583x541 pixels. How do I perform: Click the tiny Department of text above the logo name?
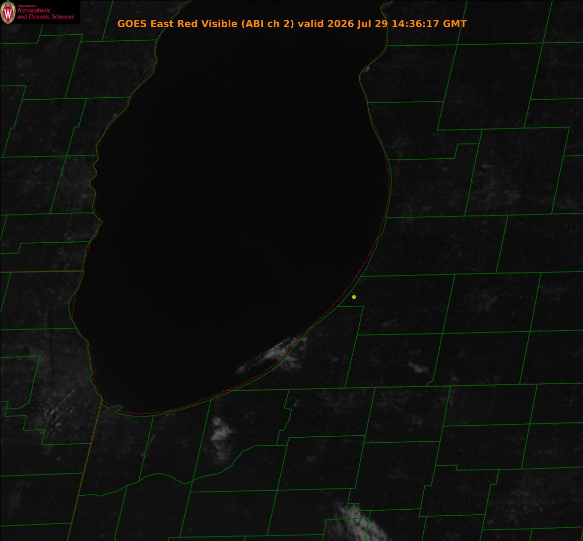[27, 6]
